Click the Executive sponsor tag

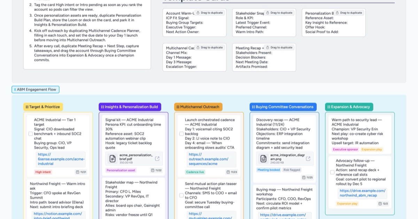pos(345,149)
